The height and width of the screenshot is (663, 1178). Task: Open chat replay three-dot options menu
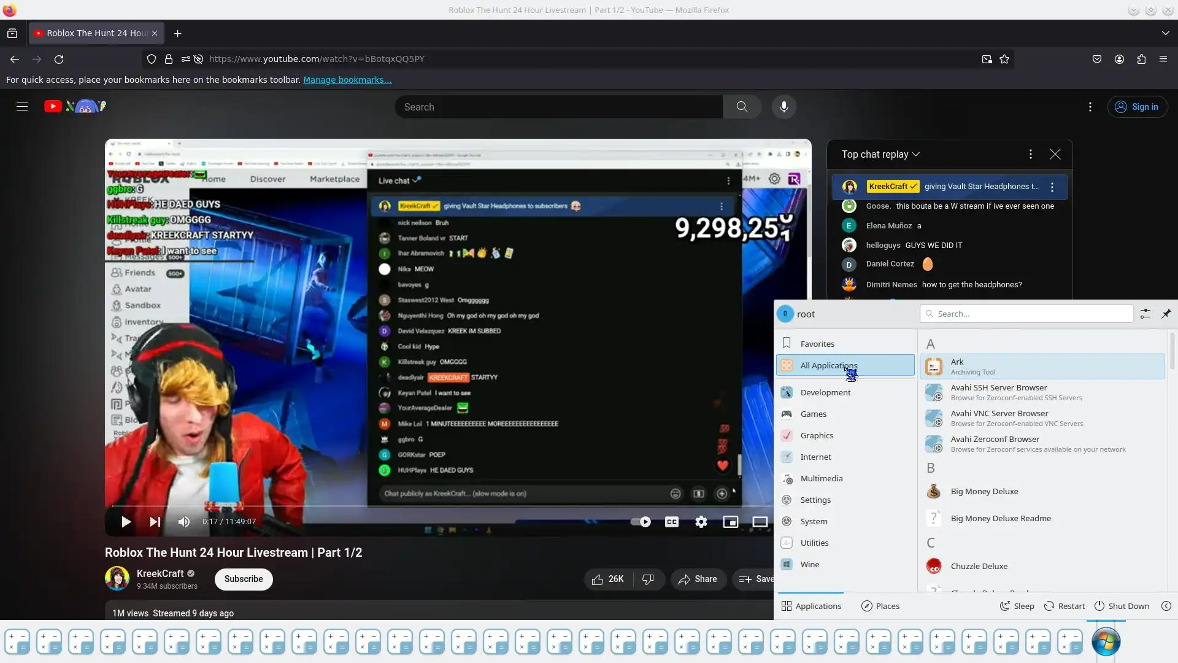1031,154
